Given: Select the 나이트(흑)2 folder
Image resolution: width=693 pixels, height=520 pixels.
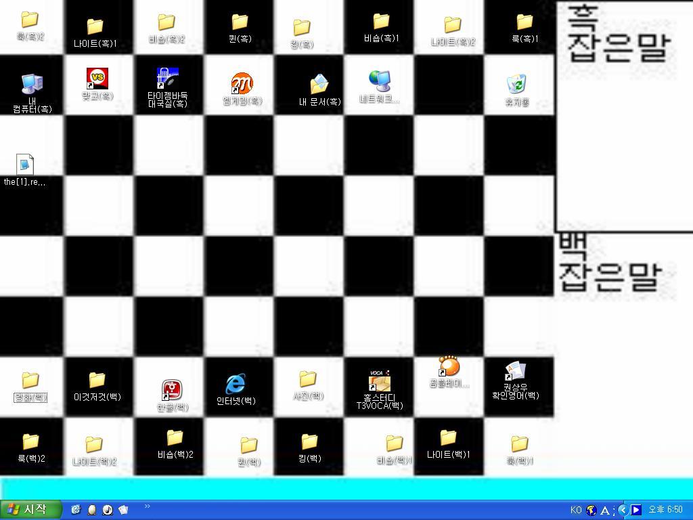Looking at the screenshot, I should (x=453, y=31).
